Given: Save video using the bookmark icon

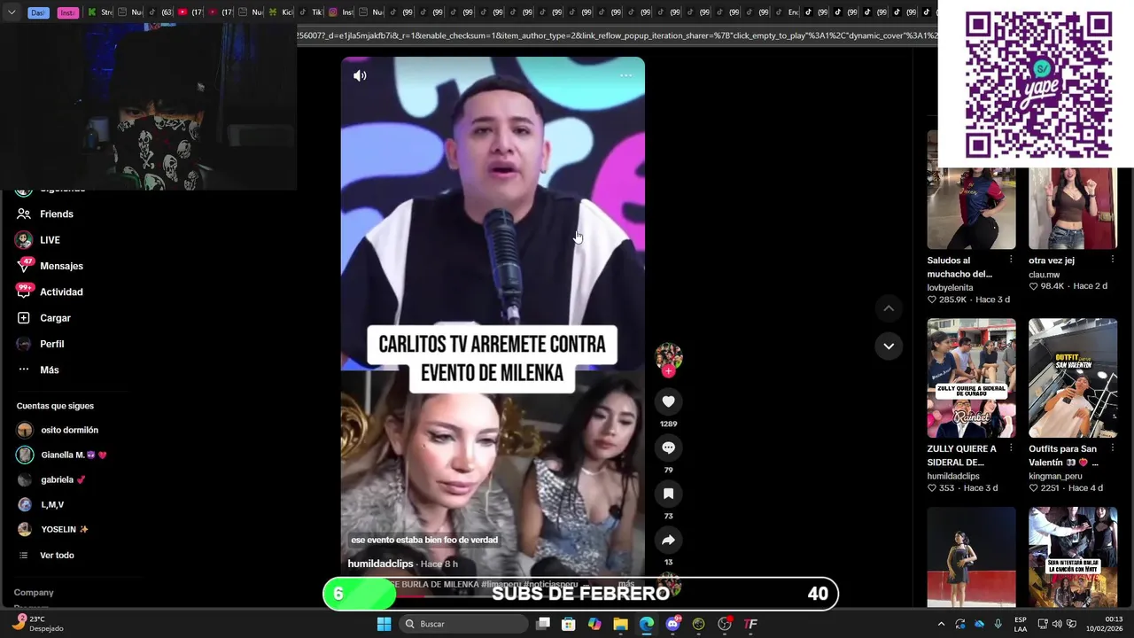Looking at the screenshot, I should coord(668,494).
